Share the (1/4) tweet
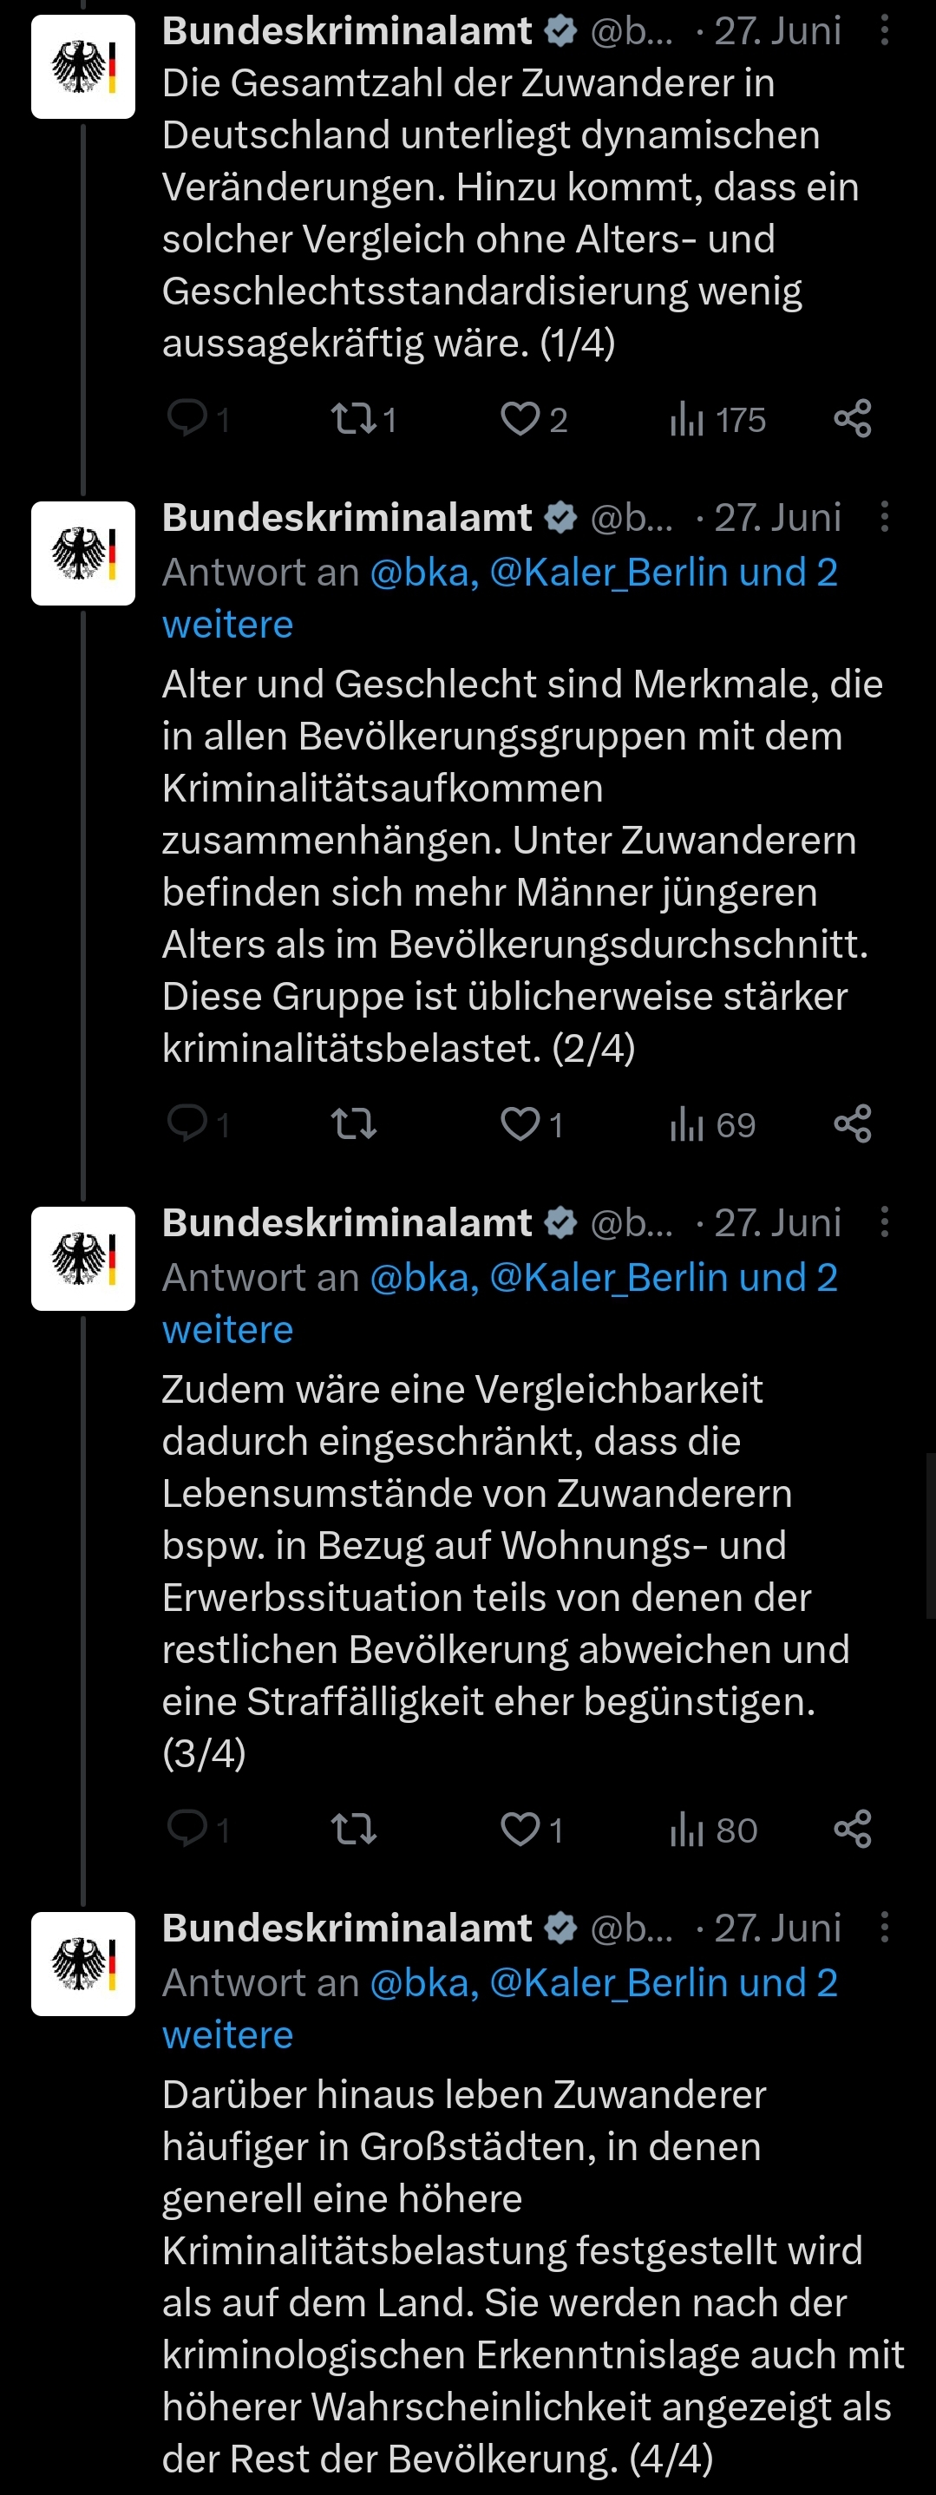 (x=853, y=418)
